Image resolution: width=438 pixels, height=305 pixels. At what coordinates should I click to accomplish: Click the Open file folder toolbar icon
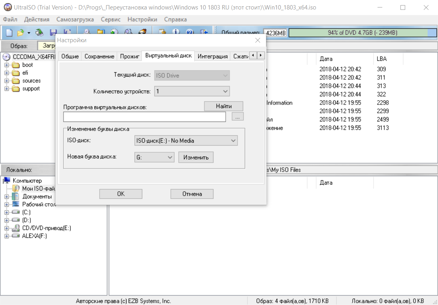tap(21, 33)
